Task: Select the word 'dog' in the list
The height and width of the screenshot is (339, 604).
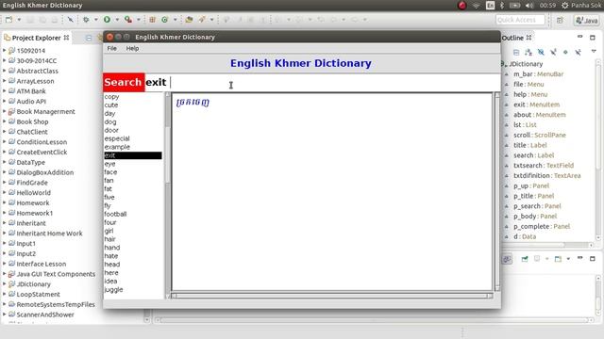Action: click(x=110, y=121)
